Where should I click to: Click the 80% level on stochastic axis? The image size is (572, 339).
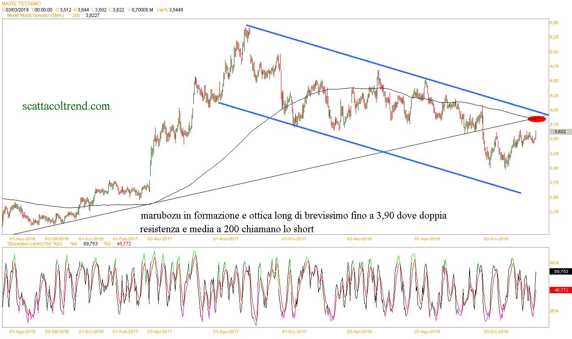point(554,263)
